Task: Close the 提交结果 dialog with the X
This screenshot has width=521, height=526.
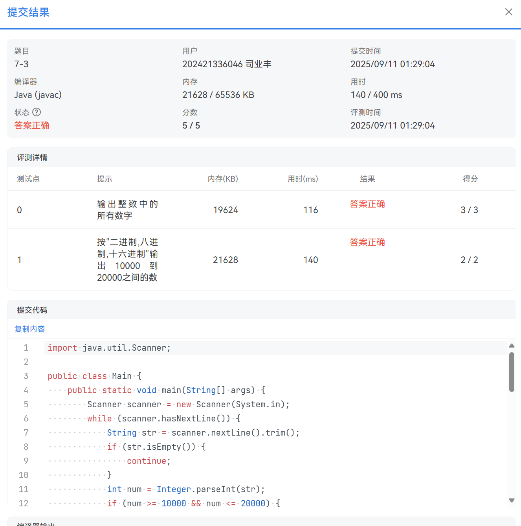Action: [x=509, y=12]
